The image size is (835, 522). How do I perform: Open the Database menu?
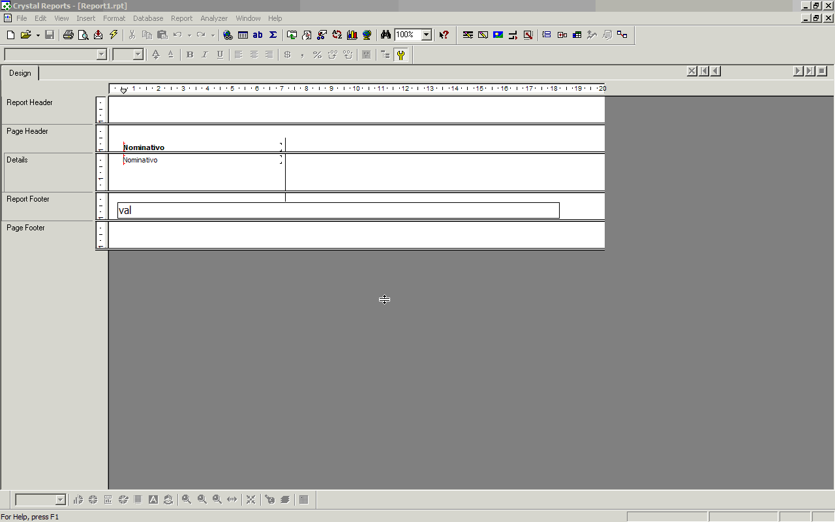click(x=148, y=18)
